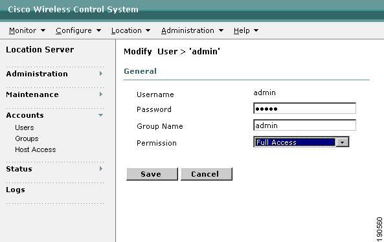Screen dimensions: 384x242
Task: Click the Password field label
Action: tap(154, 109)
